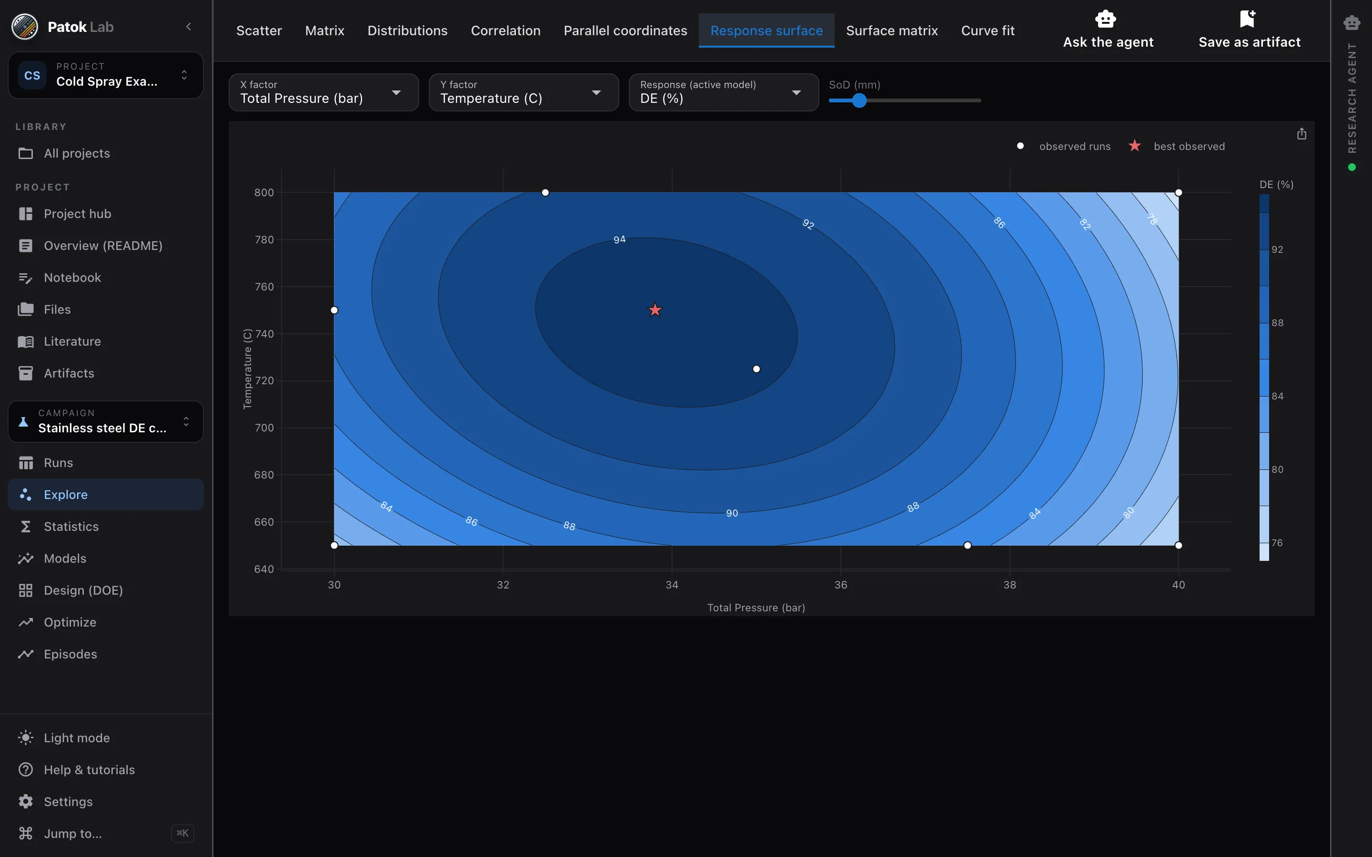The image size is (1372, 857).
Task: Click Ask the agent button
Action: point(1108,30)
